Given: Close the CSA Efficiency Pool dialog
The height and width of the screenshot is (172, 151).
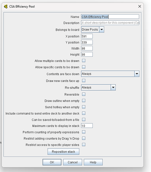Looking at the screenshot, I should click(140, 6).
